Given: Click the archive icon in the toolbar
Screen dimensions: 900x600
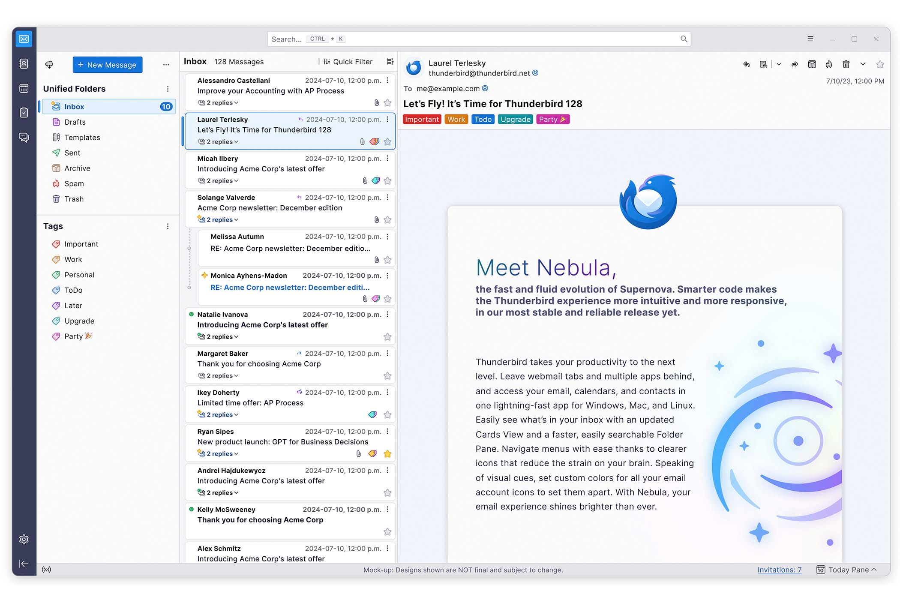Looking at the screenshot, I should (810, 64).
